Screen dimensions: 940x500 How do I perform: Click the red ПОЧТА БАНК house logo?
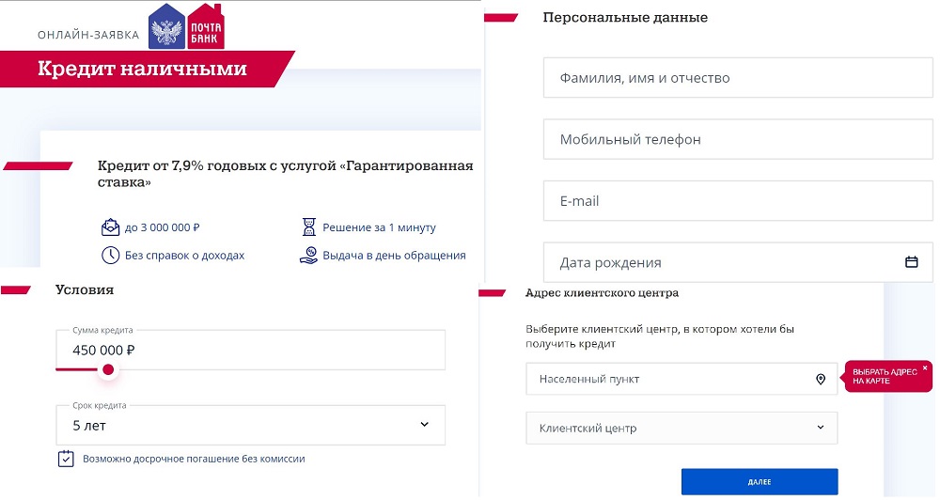[x=206, y=27]
